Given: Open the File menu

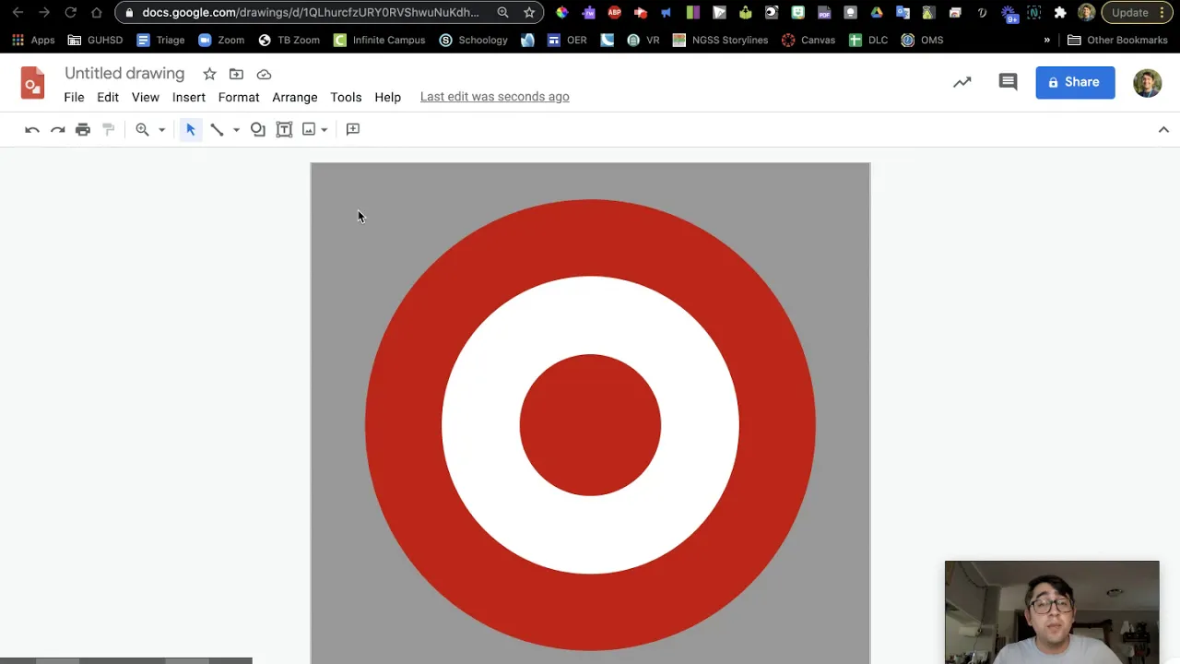Looking at the screenshot, I should click(x=74, y=97).
